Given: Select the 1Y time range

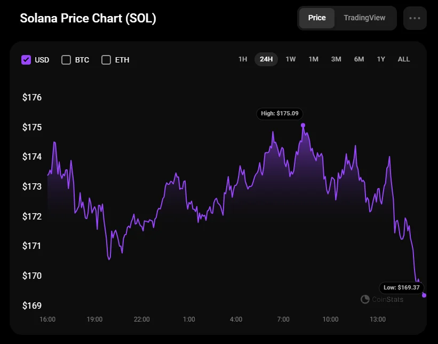Looking at the screenshot, I should [x=381, y=59].
